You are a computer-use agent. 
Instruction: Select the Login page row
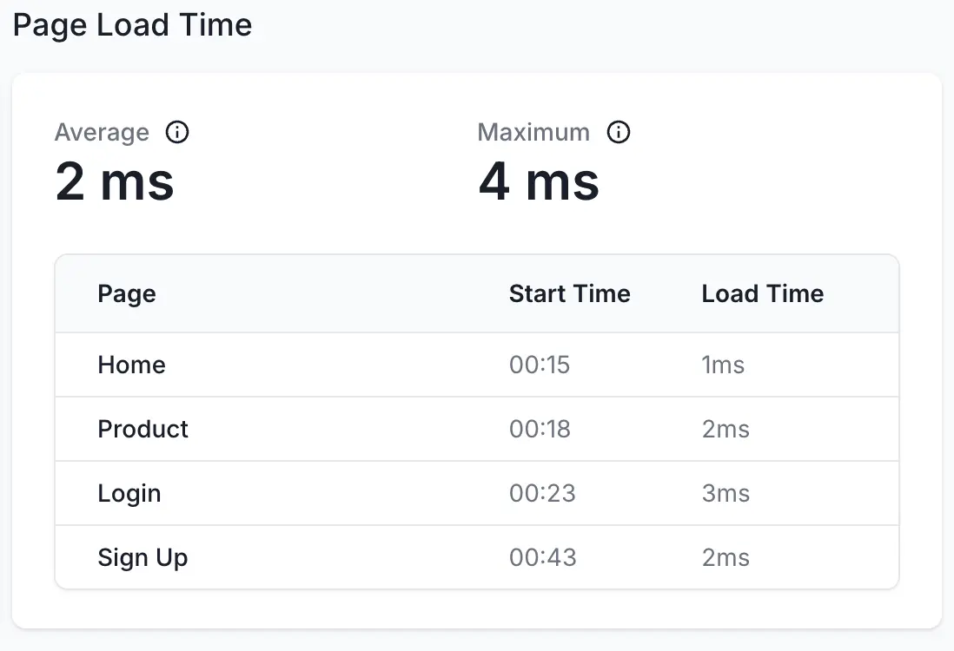pyautogui.click(x=477, y=493)
